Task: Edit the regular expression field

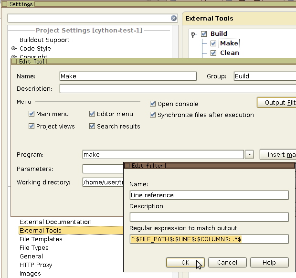Action: click(209, 239)
